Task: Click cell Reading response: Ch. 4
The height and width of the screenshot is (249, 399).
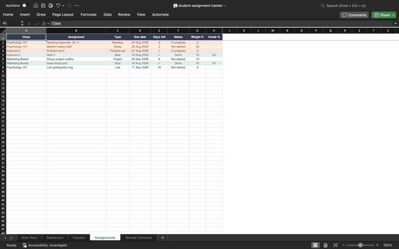Action: click(76, 43)
